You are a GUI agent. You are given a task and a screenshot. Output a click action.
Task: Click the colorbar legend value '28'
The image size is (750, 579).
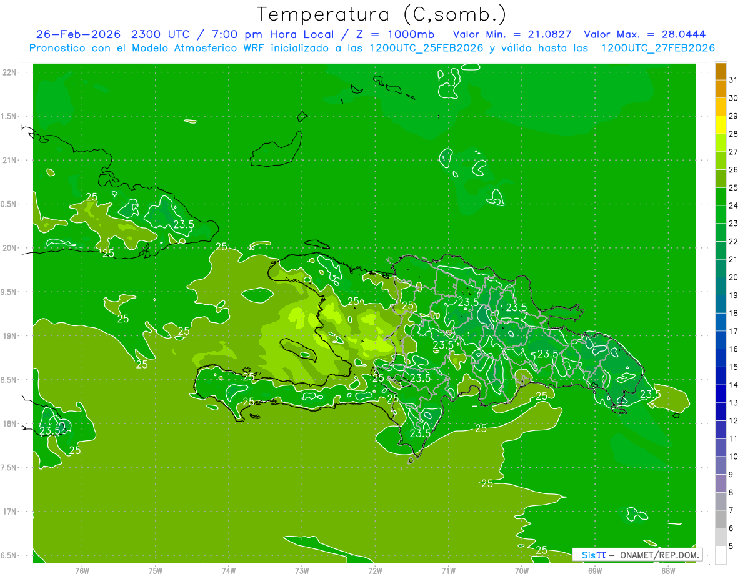[733, 134]
